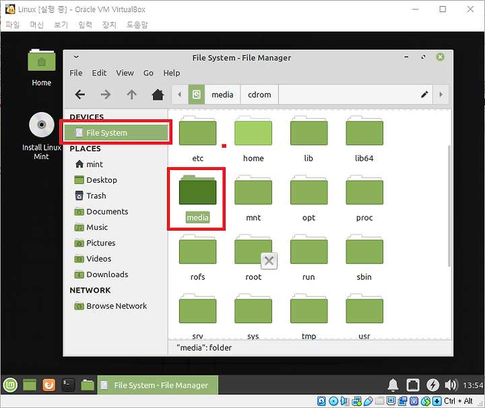Click File System - File Manager taskbar button
Image resolution: width=485 pixels, height=408 pixels.
click(x=158, y=385)
